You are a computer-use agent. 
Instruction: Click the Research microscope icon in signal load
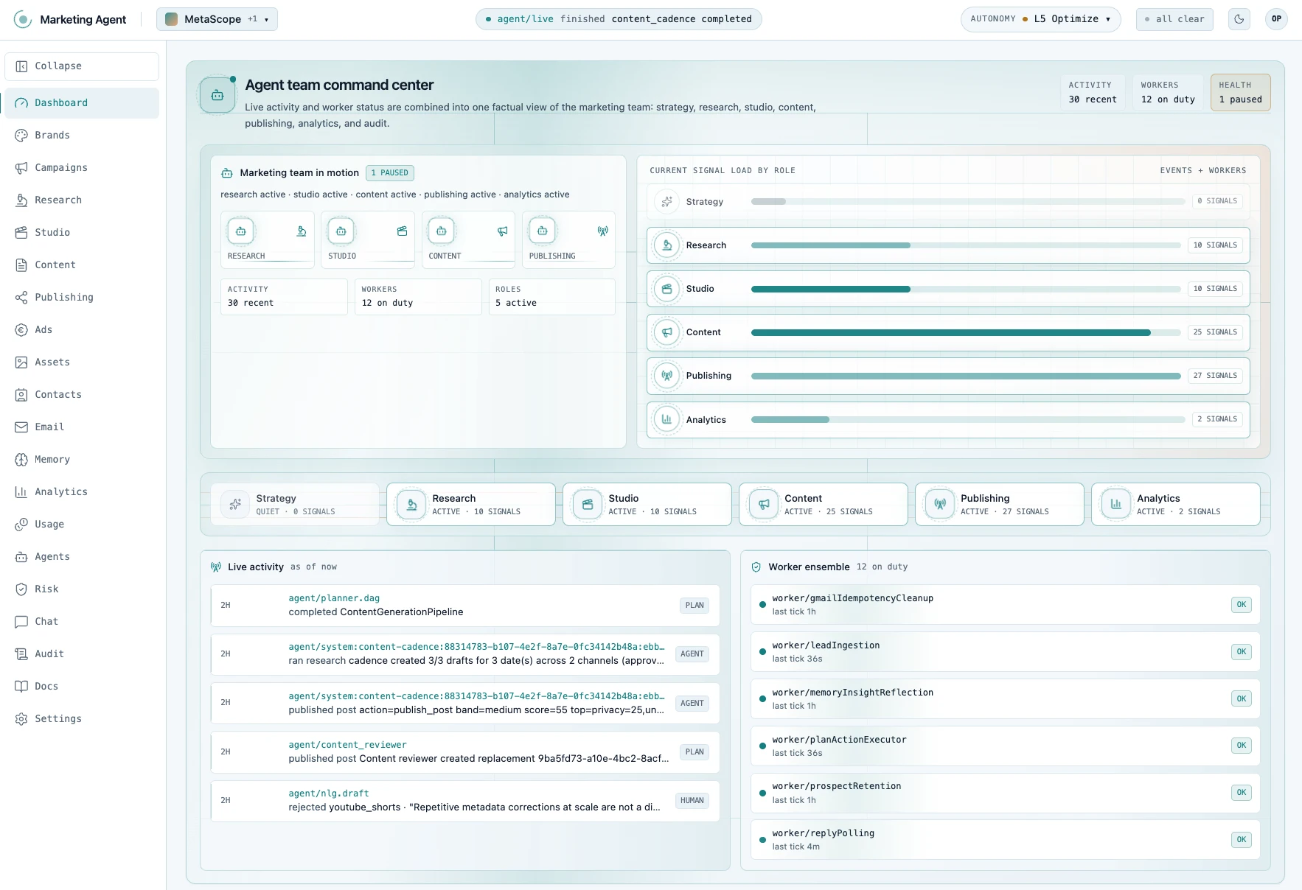[x=666, y=245]
